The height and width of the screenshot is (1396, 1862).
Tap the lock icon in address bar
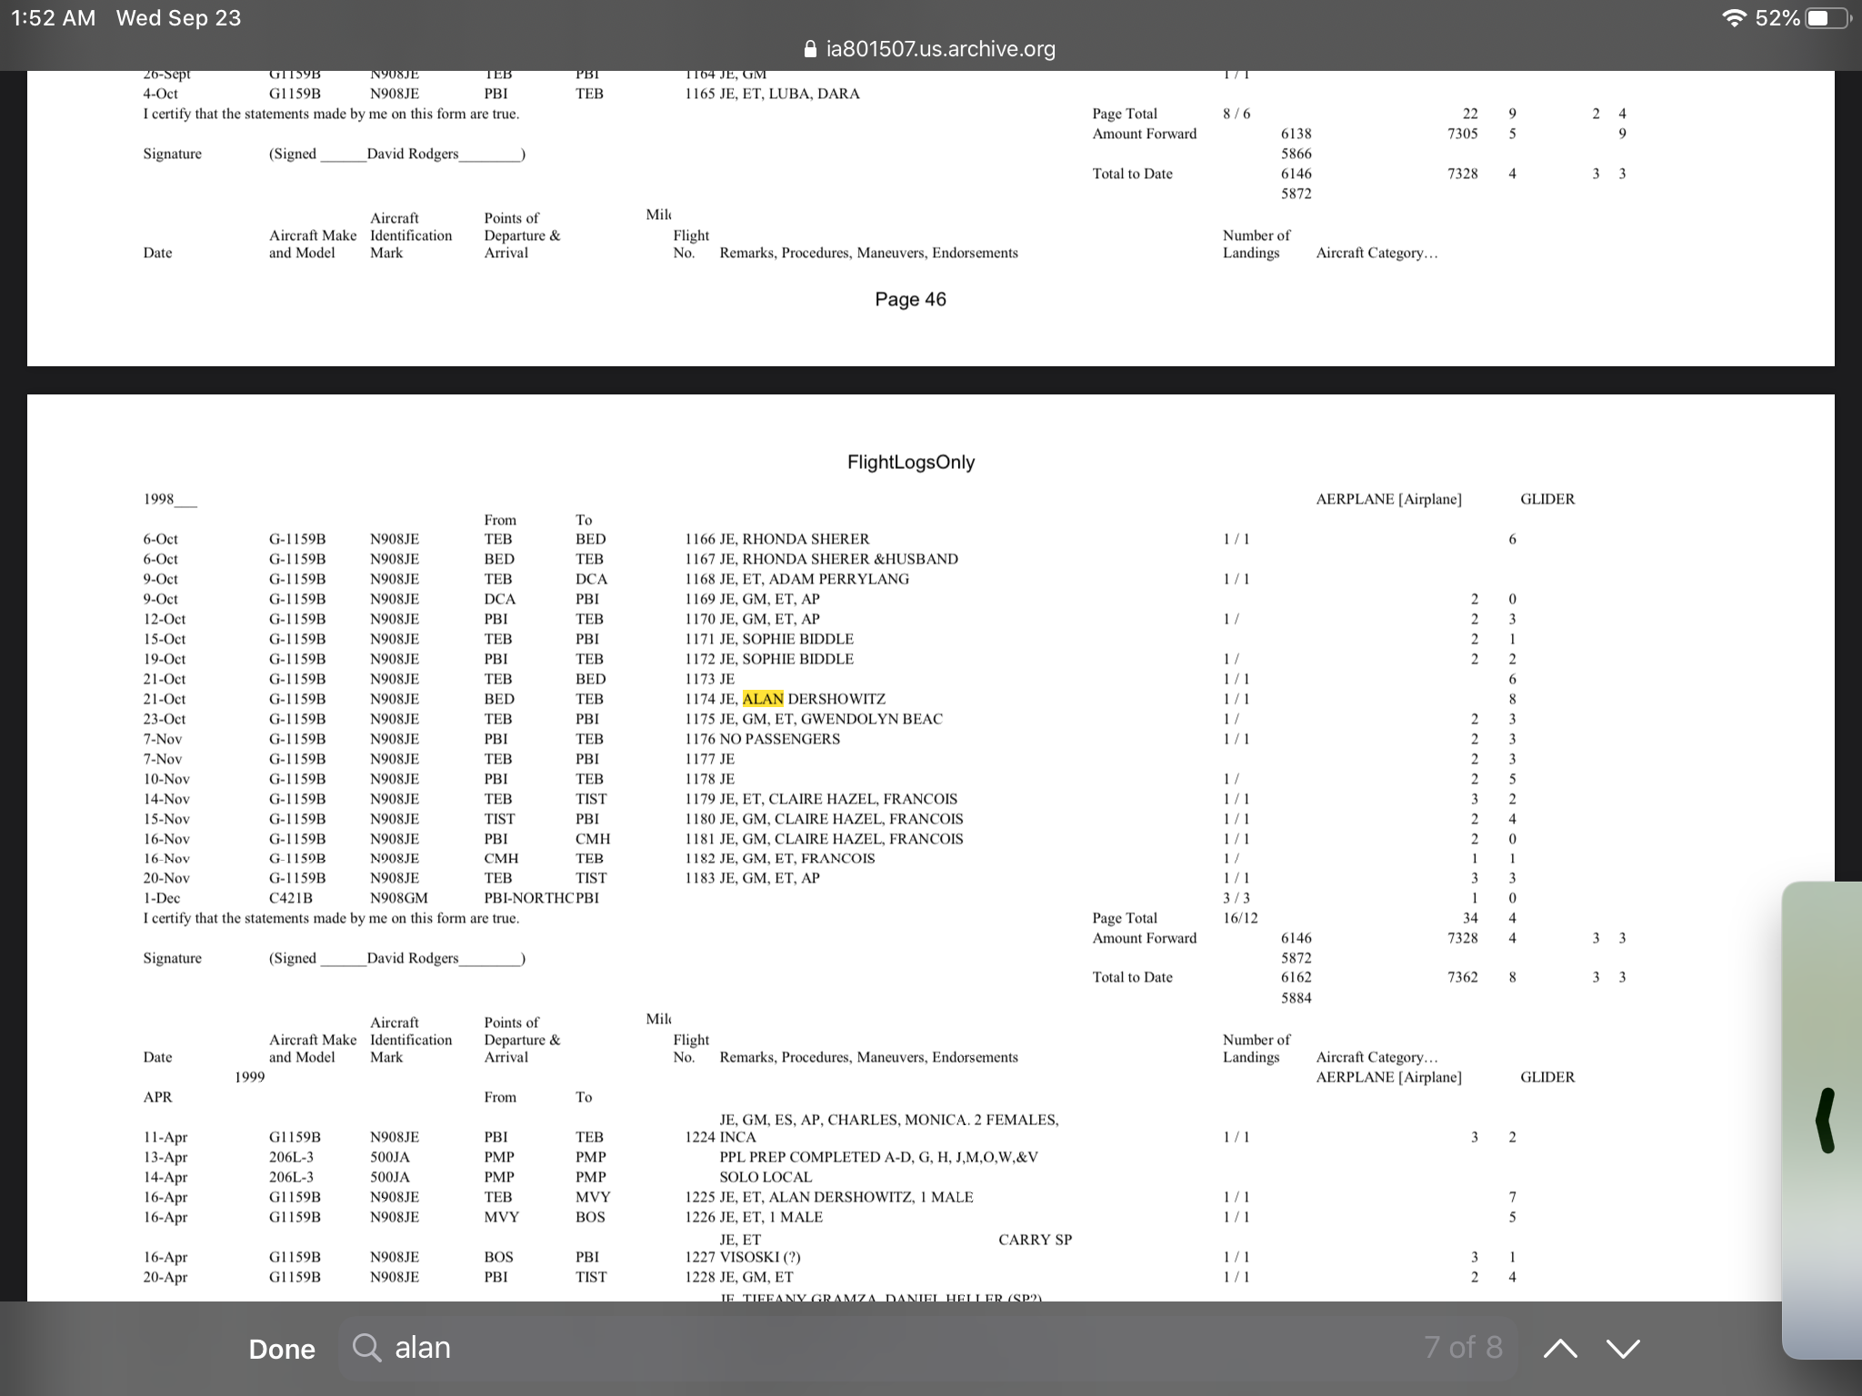tap(812, 49)
